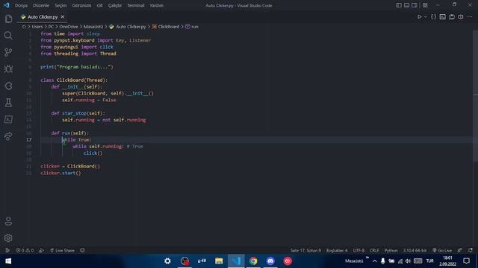
Task: Click the run-in-terminal editor action icon
Action: click(443, 17)
